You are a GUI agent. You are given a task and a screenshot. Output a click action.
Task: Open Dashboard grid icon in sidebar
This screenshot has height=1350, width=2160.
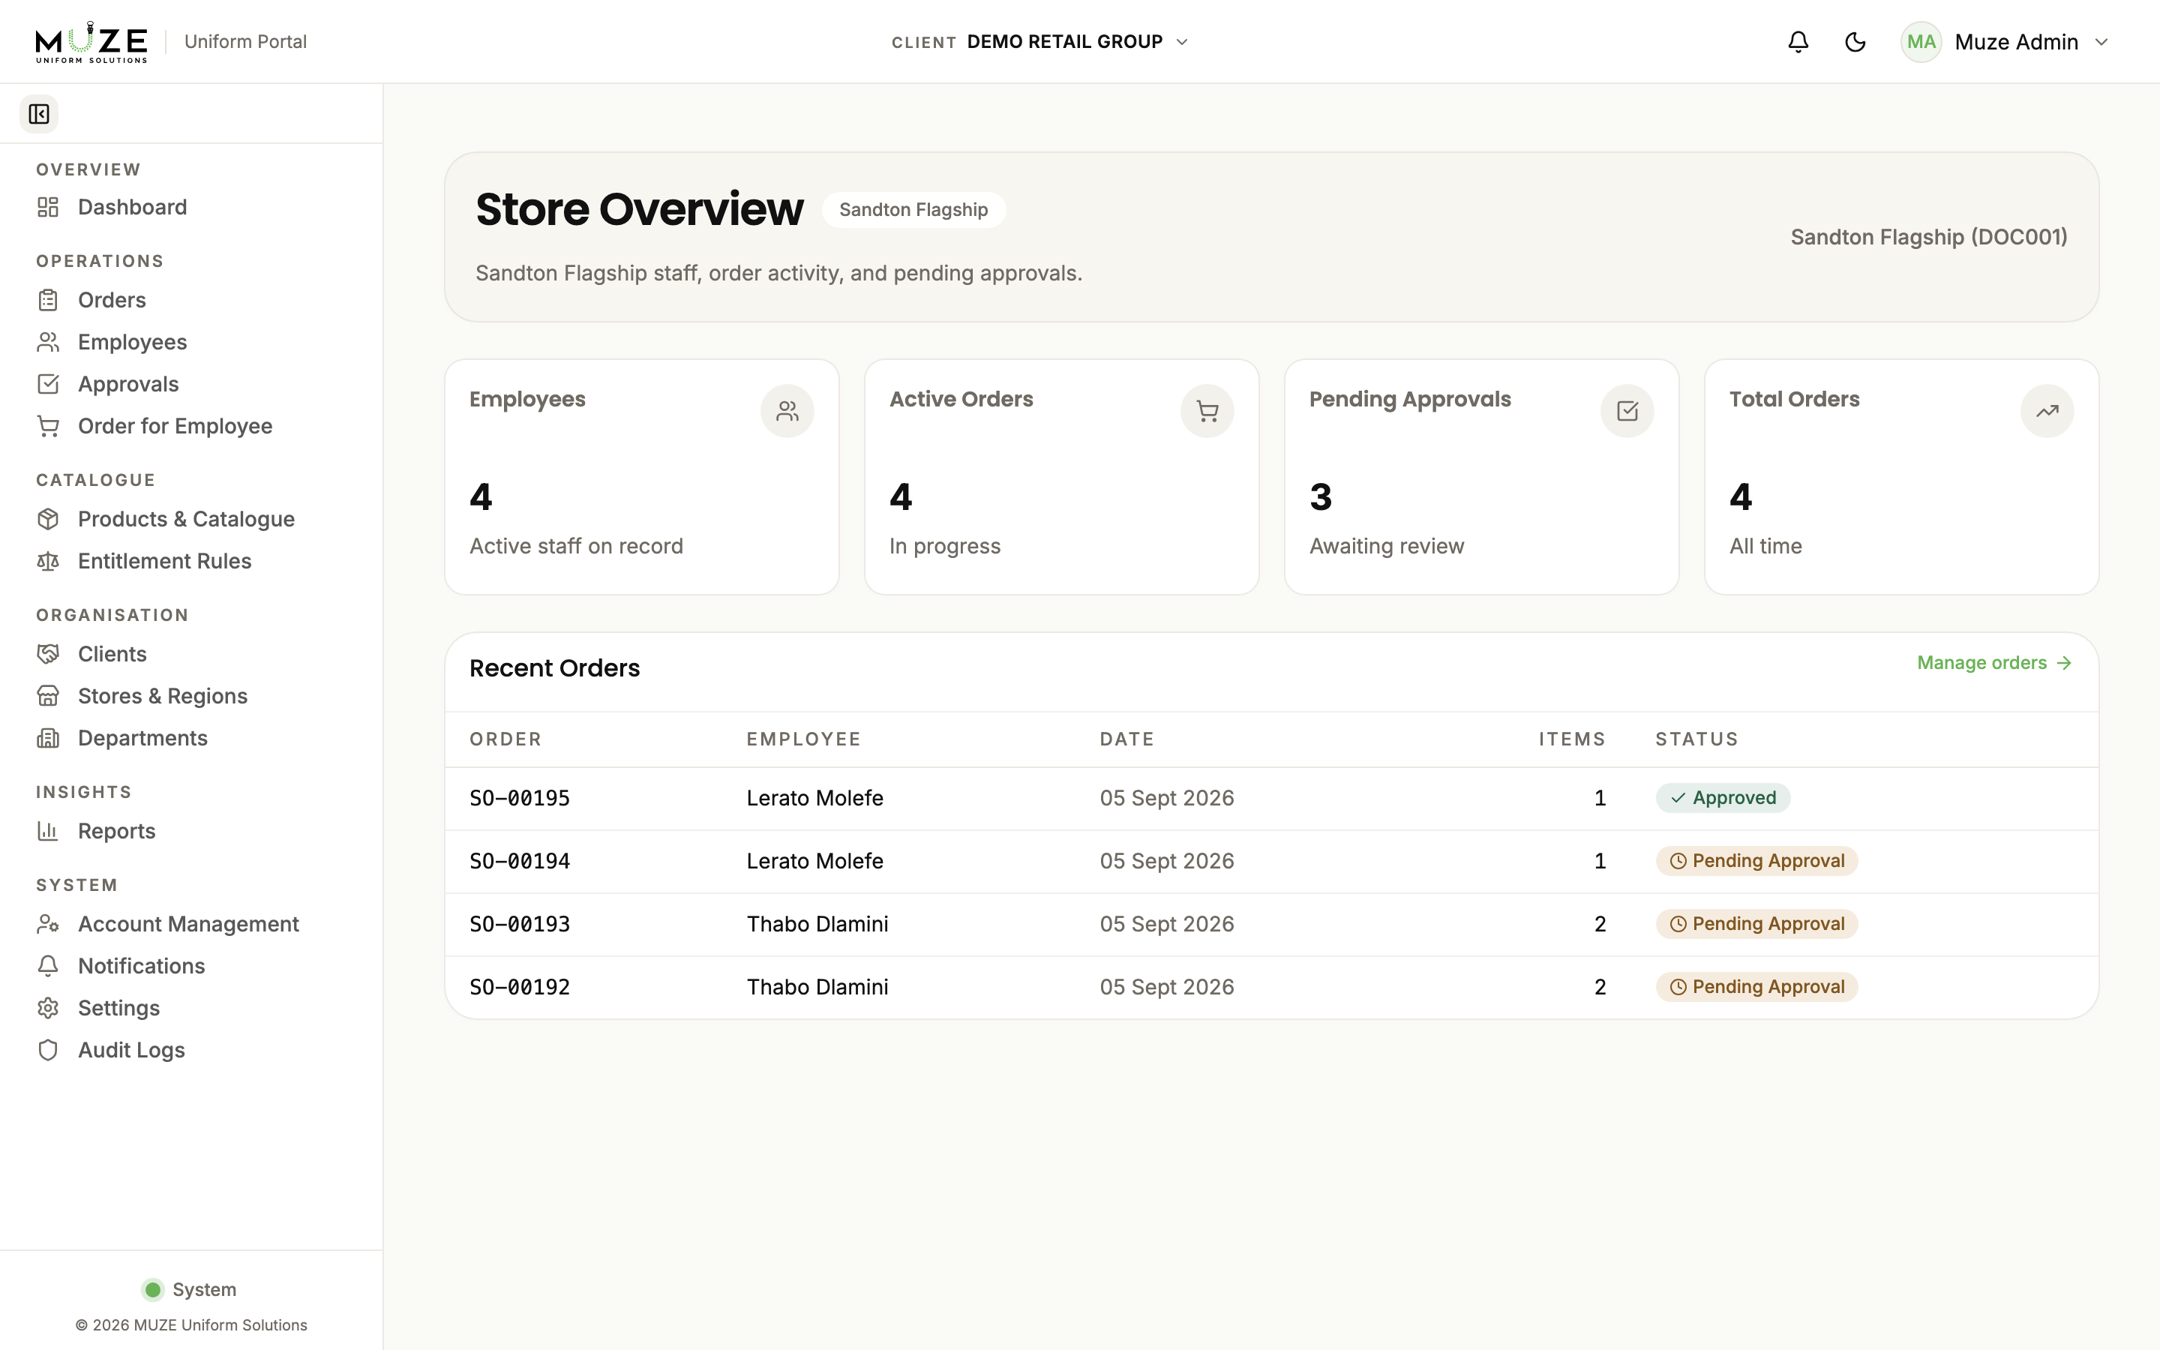pyautogui.click(x=48, y=207)
